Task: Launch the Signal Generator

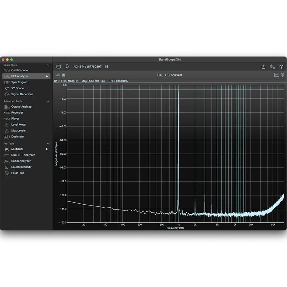Action: 22,94
